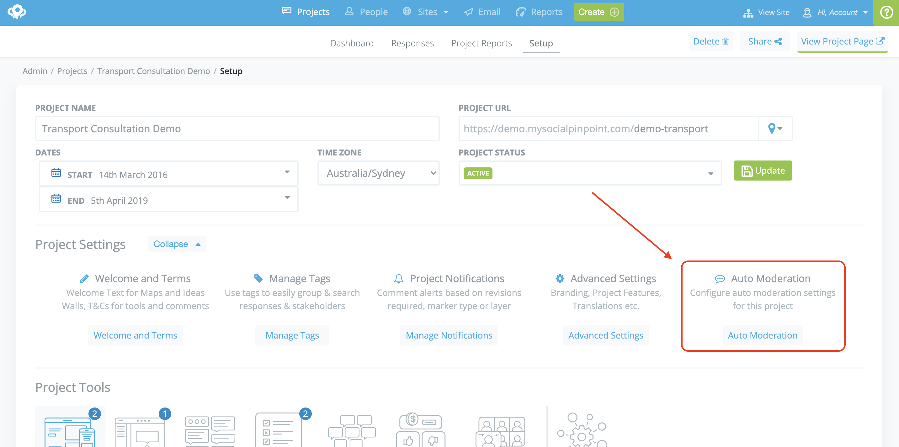Click inside the Project Name input field
The width and height of the screenshot is (899, 447).
(x=237, y=129)
